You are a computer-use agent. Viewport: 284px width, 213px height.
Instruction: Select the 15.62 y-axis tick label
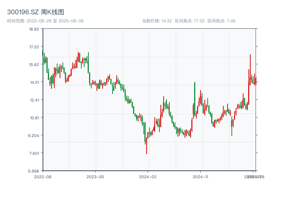coord(34,64)
